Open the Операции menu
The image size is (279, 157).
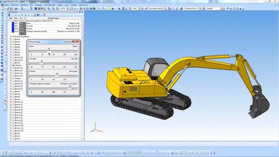point(38,5)
